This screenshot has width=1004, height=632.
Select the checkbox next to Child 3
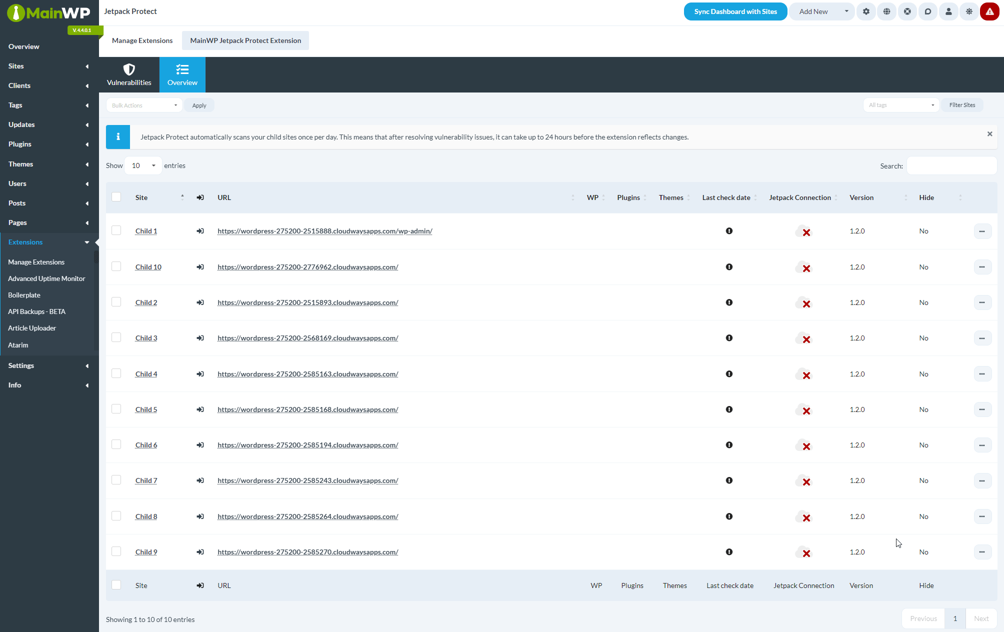(116, 337)
